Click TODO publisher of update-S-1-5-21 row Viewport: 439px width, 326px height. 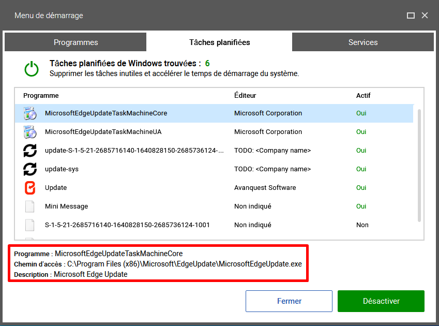click(x=273, y=151)
